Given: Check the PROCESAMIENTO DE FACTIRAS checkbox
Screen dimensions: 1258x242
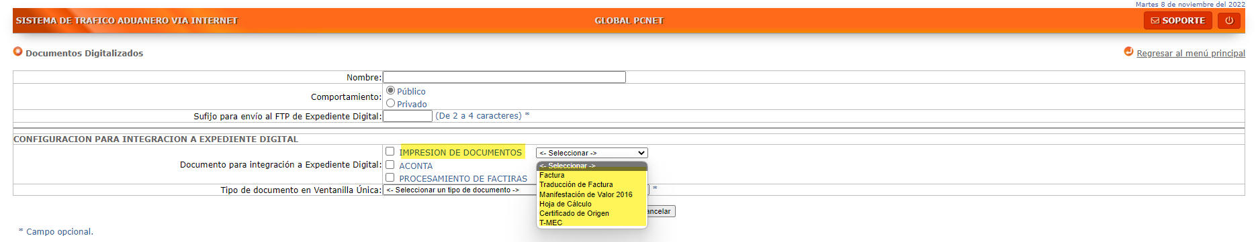Looking at the screenshot, I should tap(390, 178).
